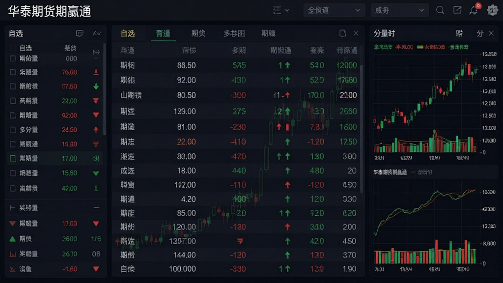Click the 139.00 price cell in table

click(184, 112)
